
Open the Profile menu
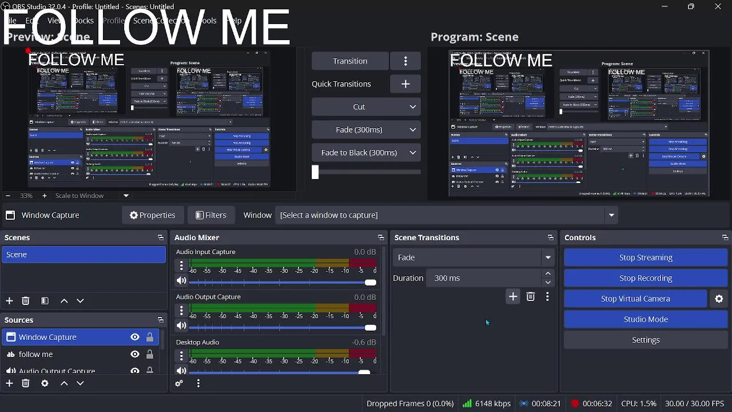pyautogui.click(x=114, y=20)
